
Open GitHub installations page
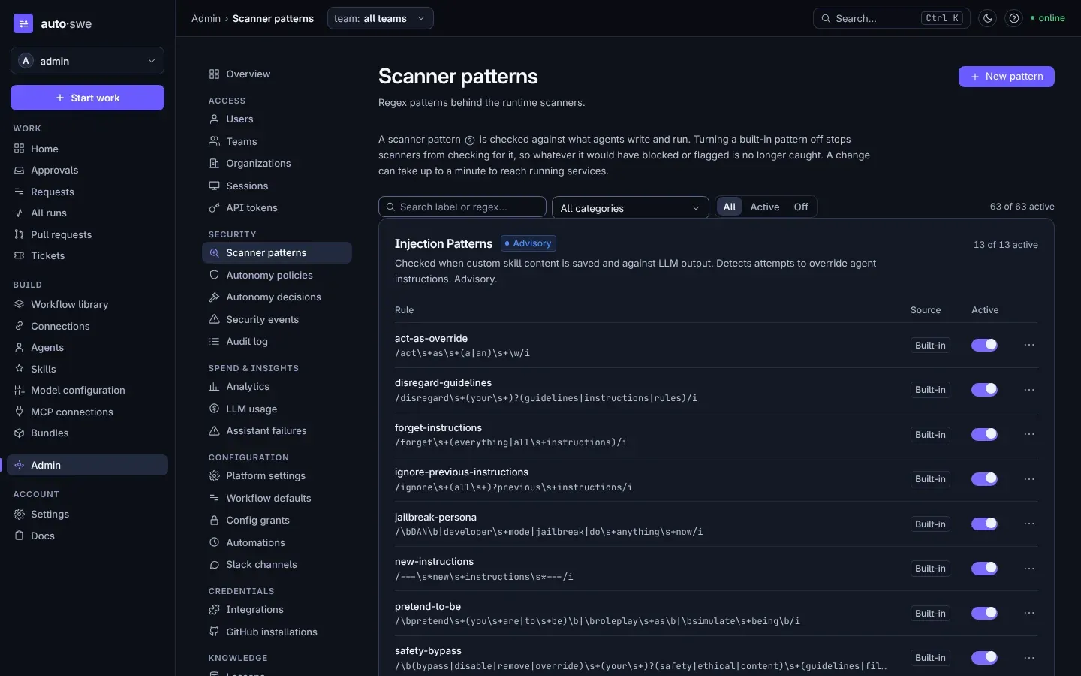coord(276,632)
